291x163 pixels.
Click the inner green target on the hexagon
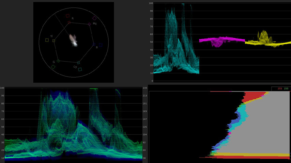click(x=58, y=61)
